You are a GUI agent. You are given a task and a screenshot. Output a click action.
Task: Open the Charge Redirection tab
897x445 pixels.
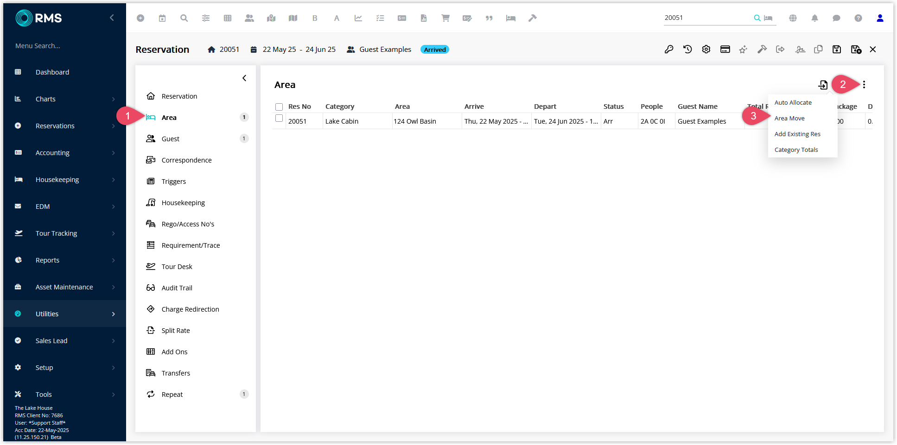(196, 309)
